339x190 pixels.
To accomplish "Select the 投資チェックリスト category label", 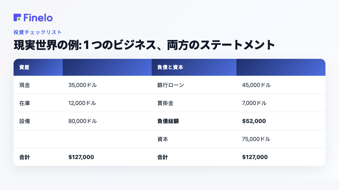I will pos(38,32).
